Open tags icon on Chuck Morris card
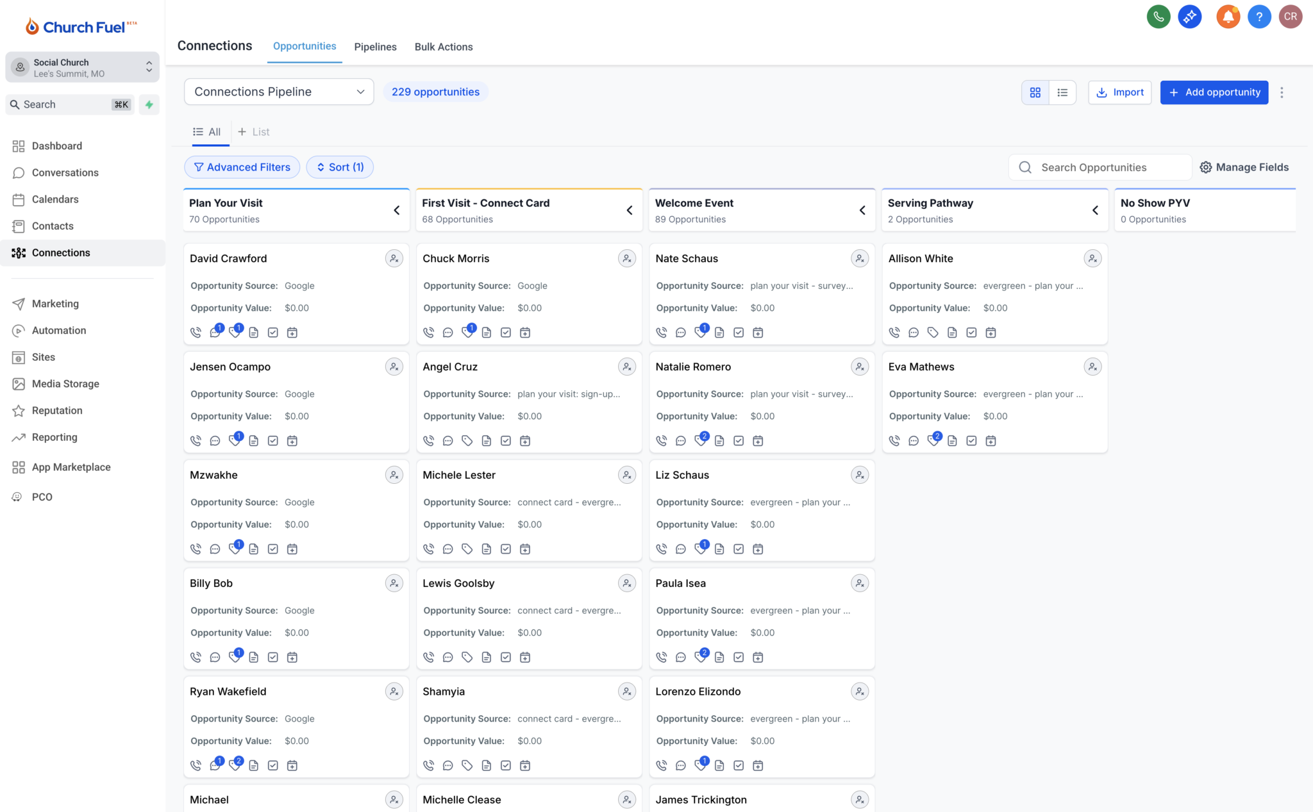Image resolution: width=1313 pixels, height=812 pixels. tap(468, 333)
